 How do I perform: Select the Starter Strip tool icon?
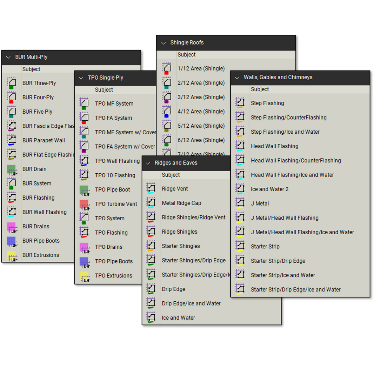click(241, 246)
